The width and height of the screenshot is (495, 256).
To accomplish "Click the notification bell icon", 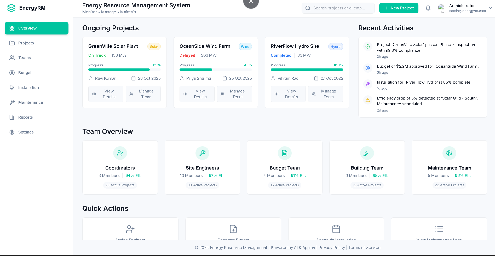I will point(428,8).
